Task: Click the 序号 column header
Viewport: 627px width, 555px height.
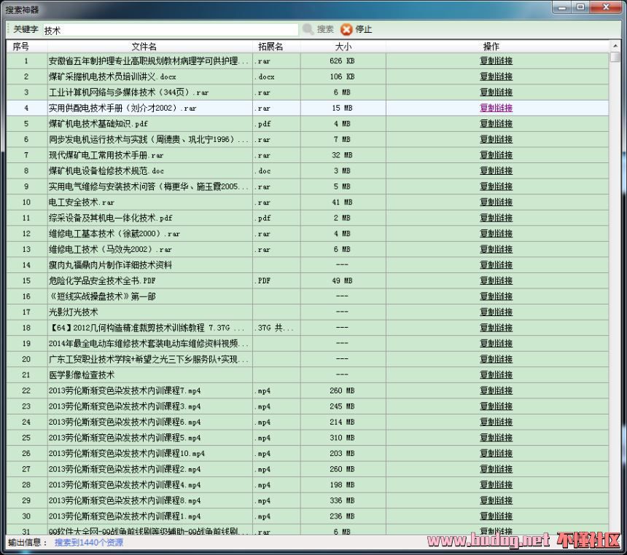Action: click(x=21, y=47)
